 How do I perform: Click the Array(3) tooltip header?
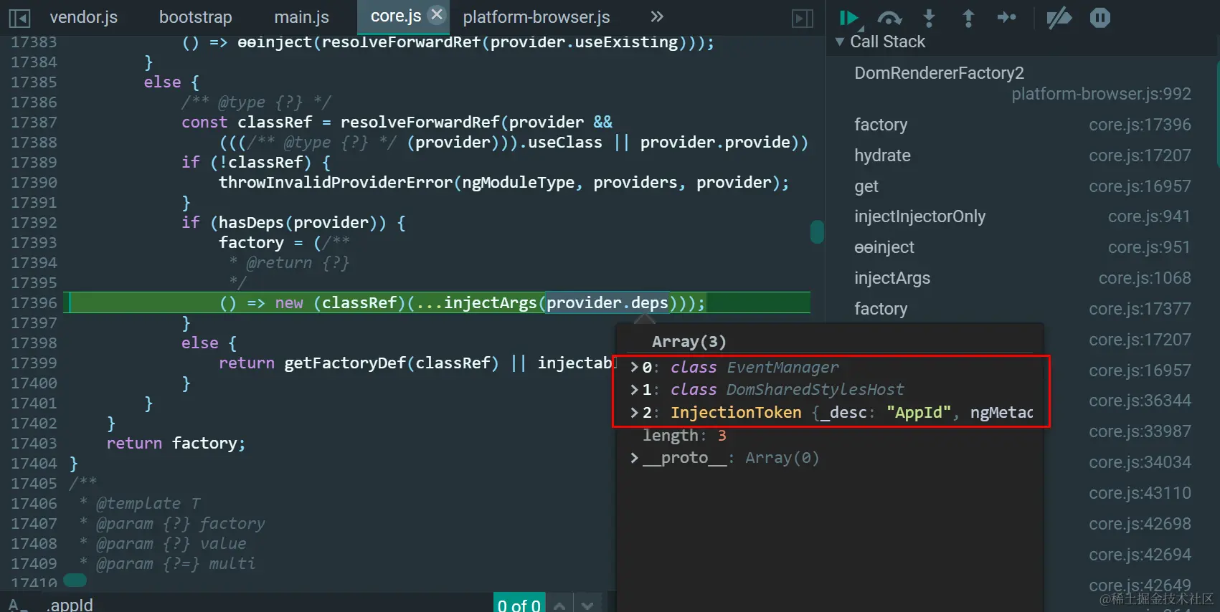pos(689,342)
